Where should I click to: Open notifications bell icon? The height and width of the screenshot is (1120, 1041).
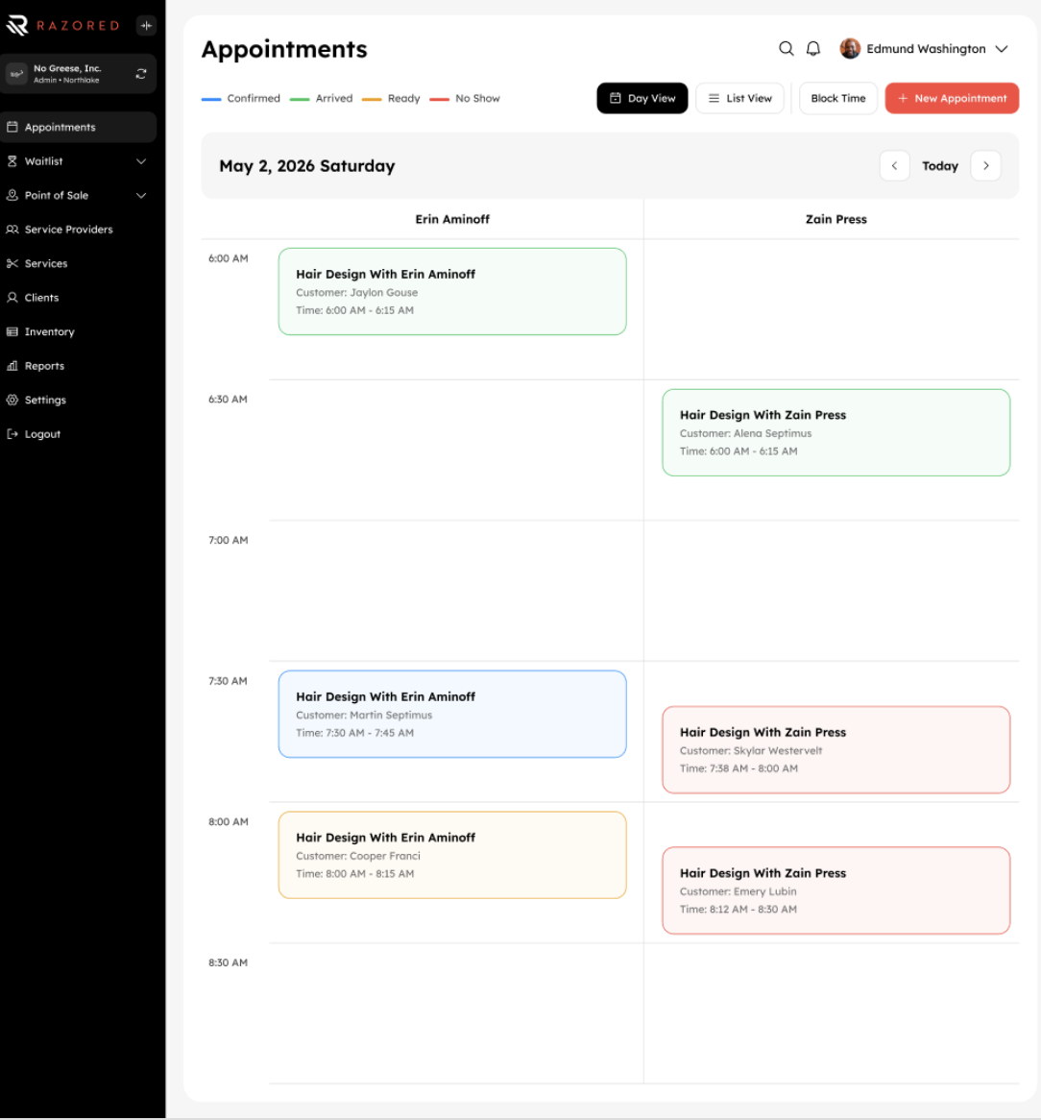[813, 49]
